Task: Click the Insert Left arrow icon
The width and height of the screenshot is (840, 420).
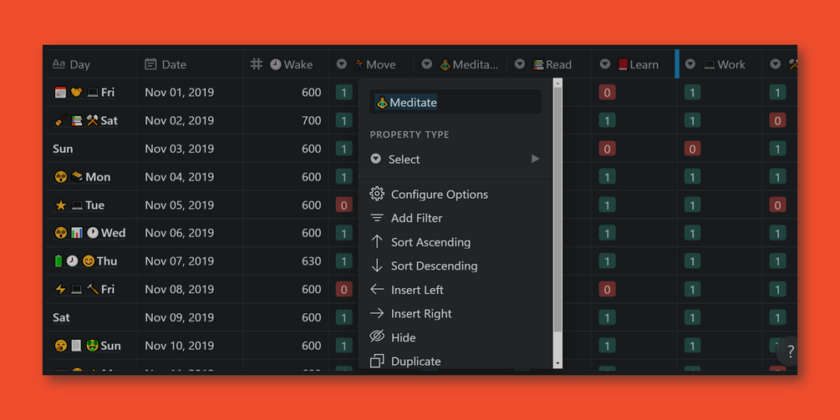Action: pyautogui.click(x=377, y=290)
